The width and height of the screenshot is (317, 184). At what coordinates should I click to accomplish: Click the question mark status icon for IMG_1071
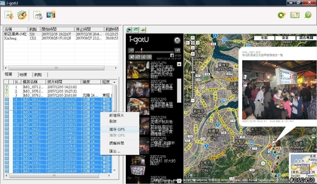(x=6, y=87)
